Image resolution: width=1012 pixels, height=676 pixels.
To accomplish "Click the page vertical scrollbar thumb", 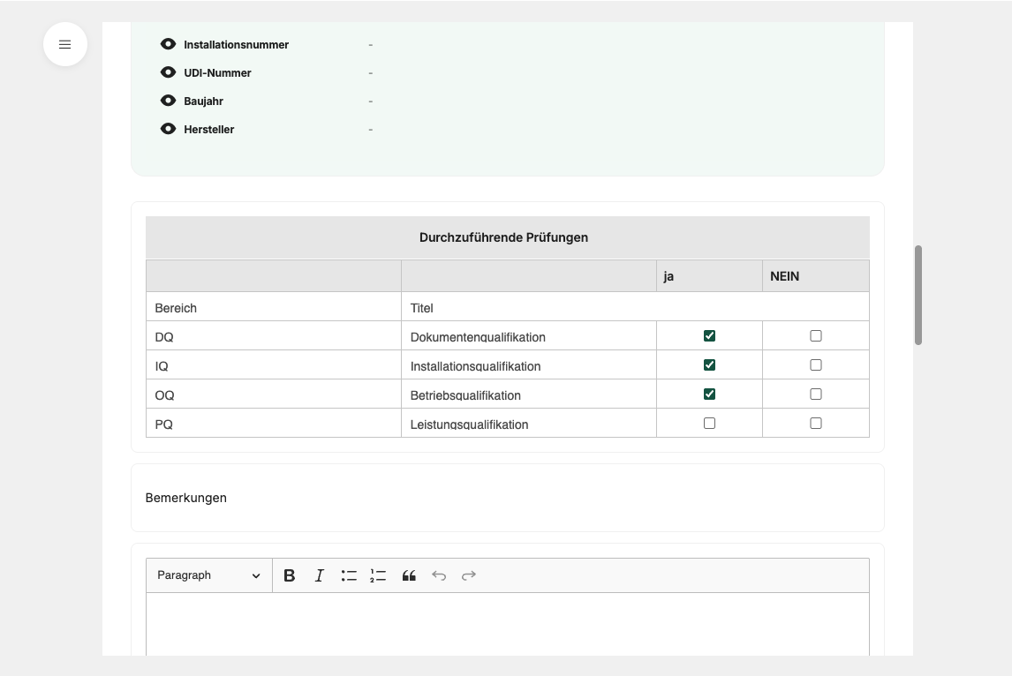I will coord(918,295).
